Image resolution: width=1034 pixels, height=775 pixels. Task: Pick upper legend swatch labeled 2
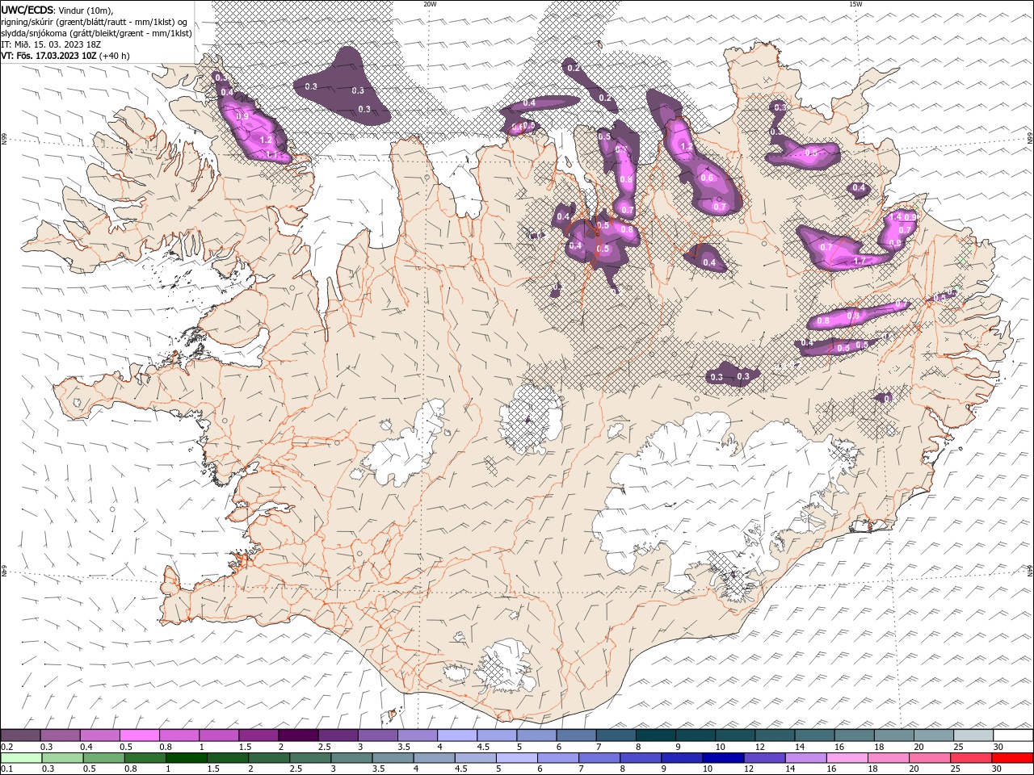[x=299, y=735]
